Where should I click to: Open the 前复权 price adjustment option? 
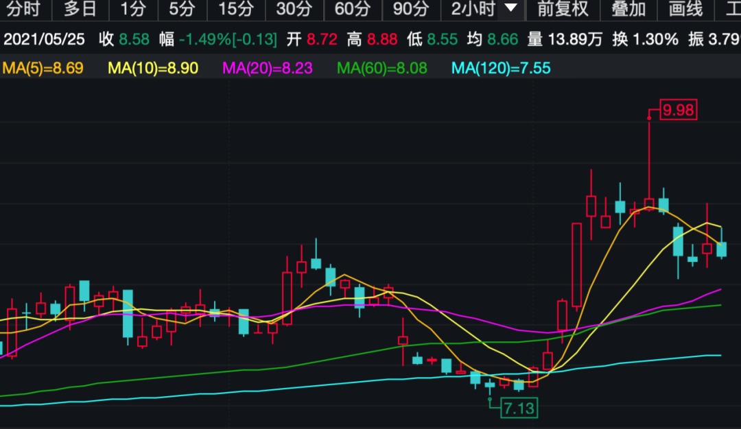click(563, 10)
